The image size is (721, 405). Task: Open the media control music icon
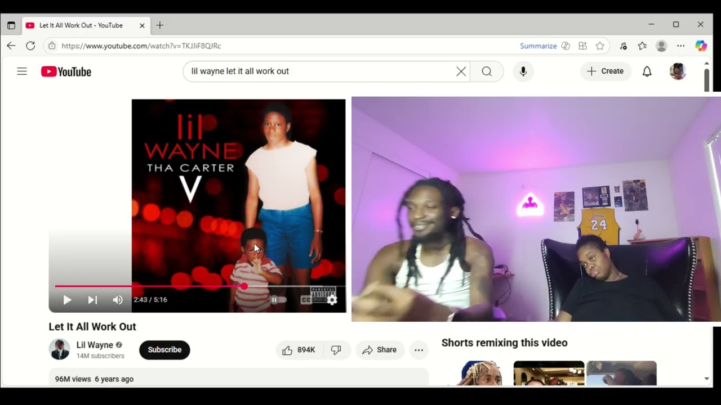(x=623, y=46)
